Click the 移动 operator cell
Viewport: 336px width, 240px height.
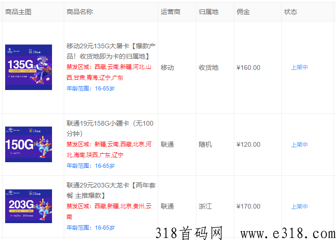(167, 67)
